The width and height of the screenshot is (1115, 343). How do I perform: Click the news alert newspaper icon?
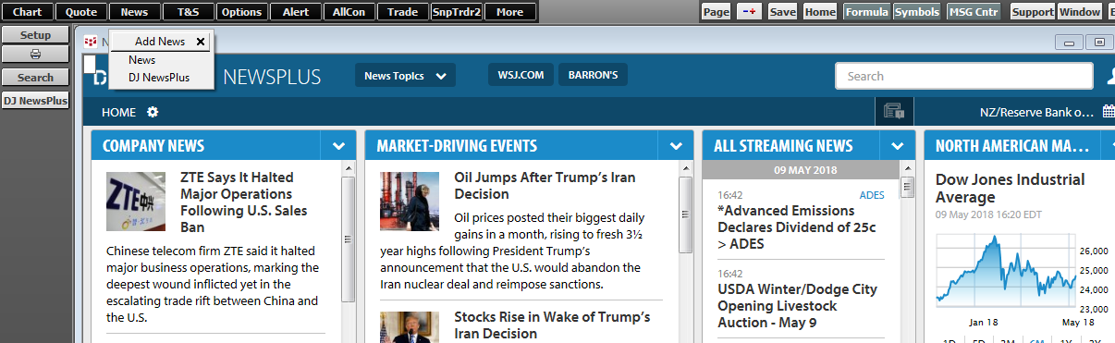(x=893, y=112)
